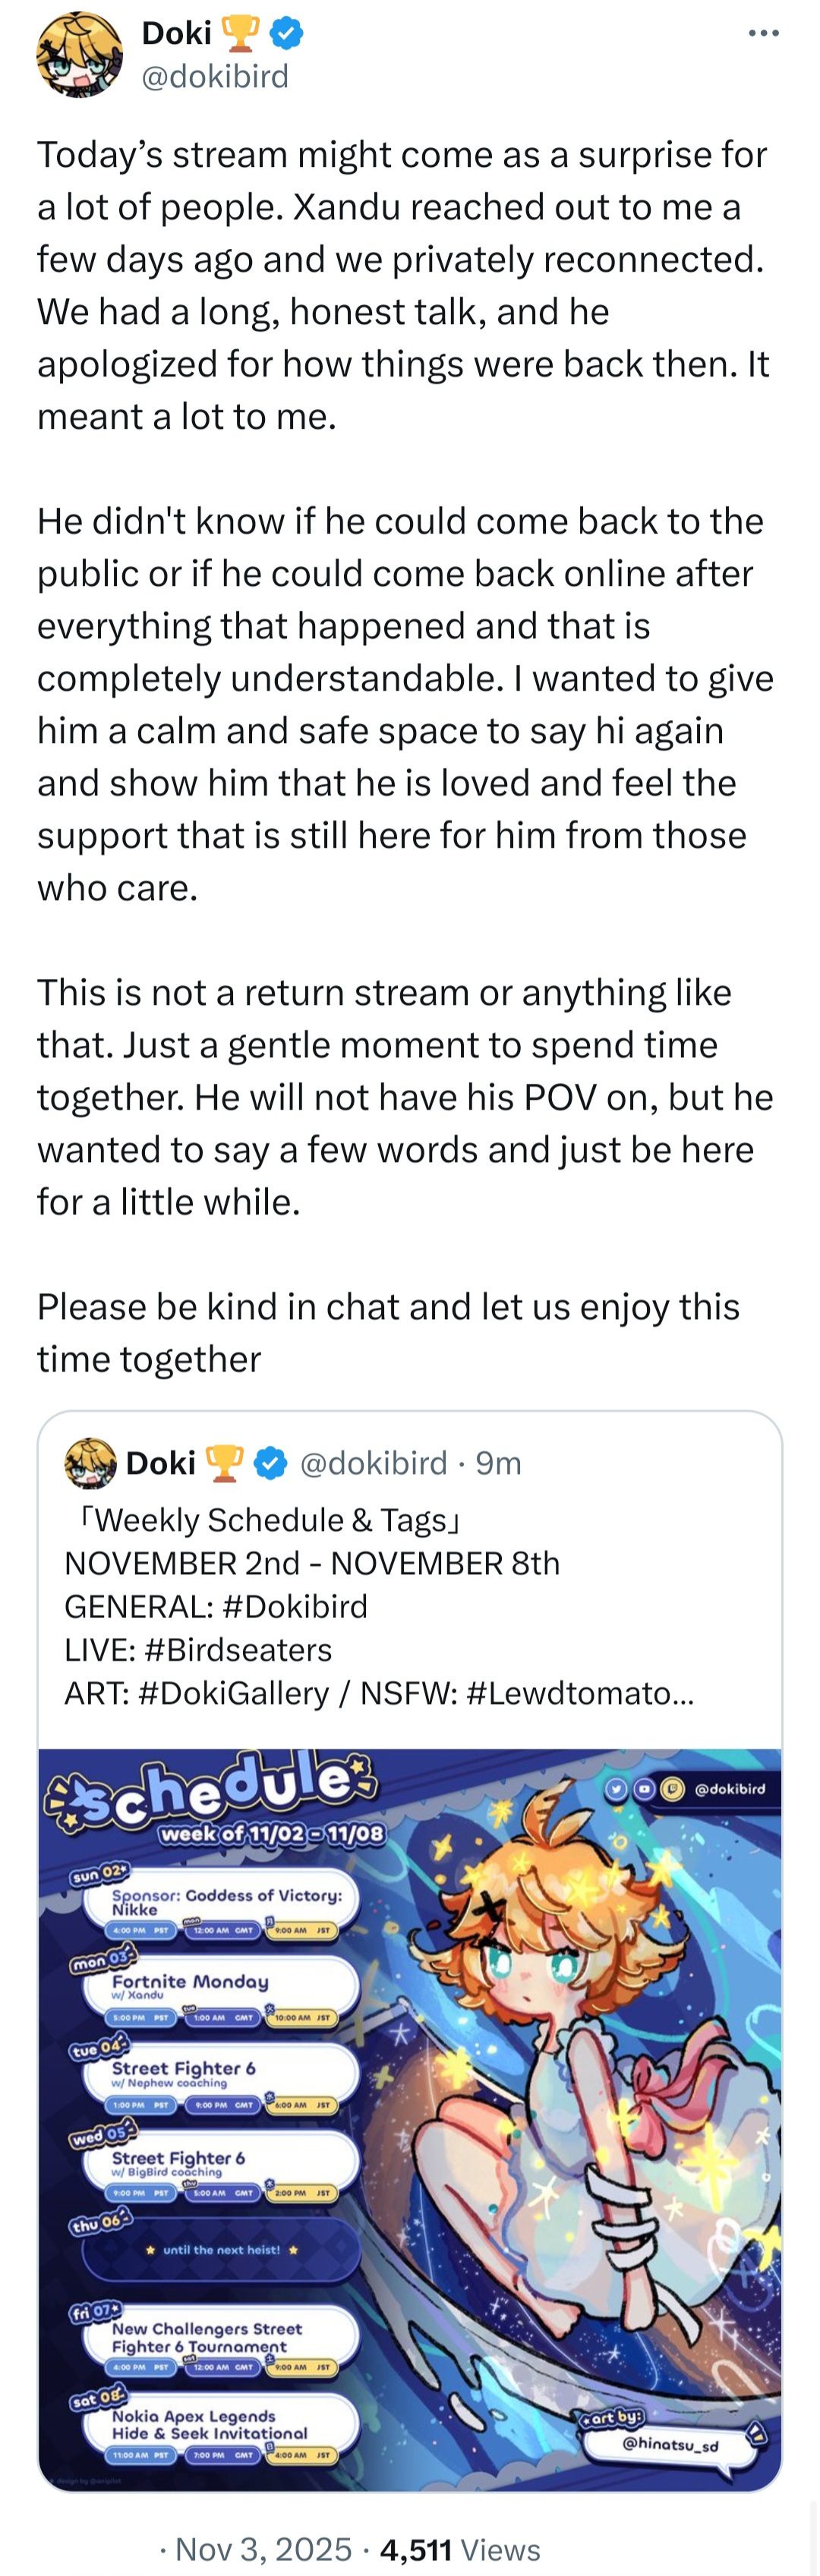The image size is (820, 2576).
Task: Click the trophy emoji next to Doki's name
Action: [x=240, y=33]
